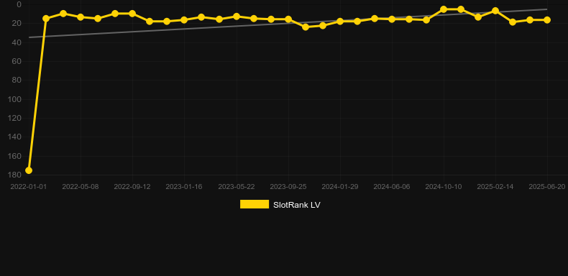Click the 40 y-axis label
Viewport: 568px width, 276px height.
[x=17, y=42]
